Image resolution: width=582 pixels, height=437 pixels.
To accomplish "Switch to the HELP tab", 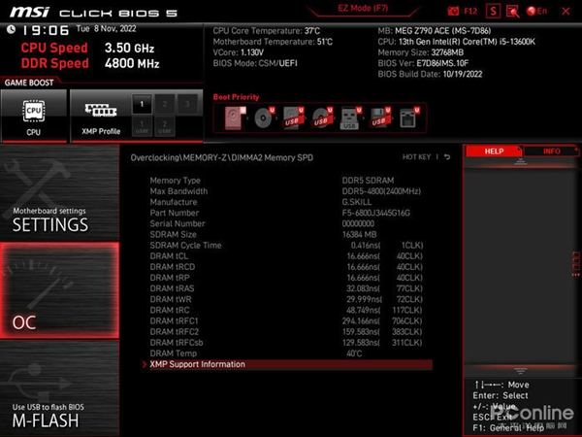I will [x=494, y=151].
